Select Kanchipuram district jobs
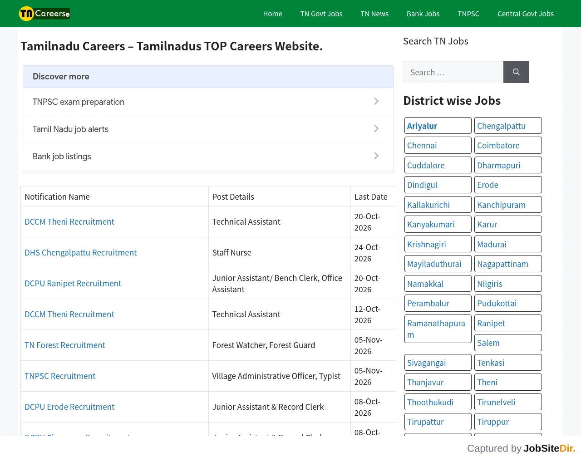Viewport: 581px width, 462px height. 508,205
